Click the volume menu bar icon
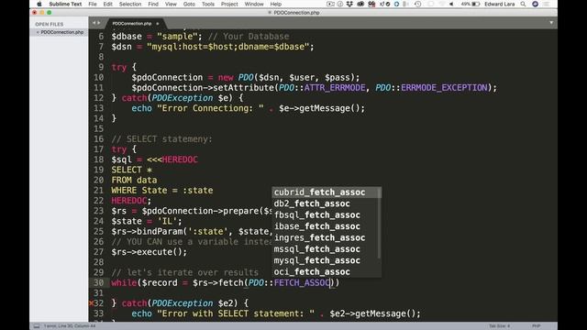587x330 pixels. pyautogui.click(x=451, y=4)
